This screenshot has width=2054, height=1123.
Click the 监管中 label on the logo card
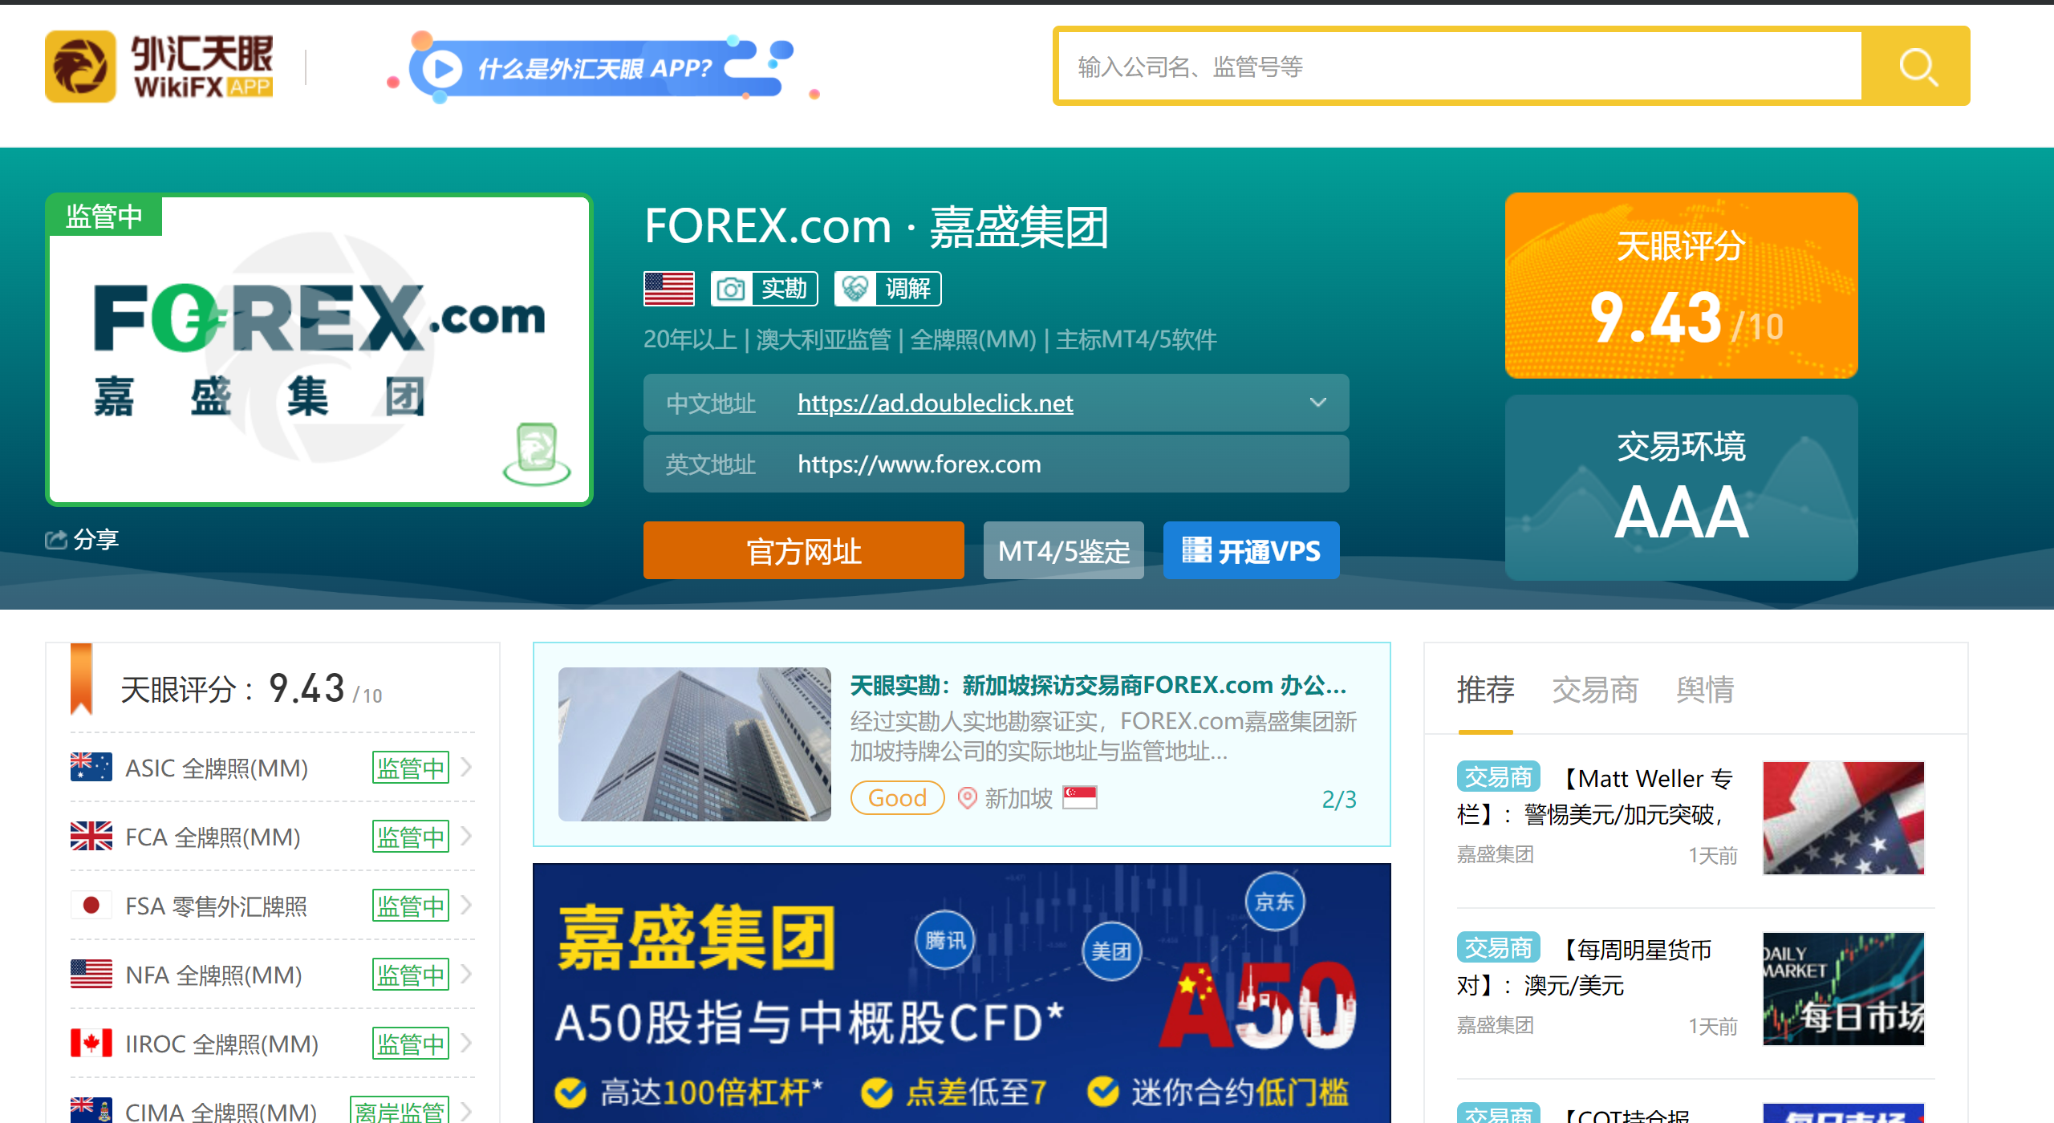(x=104, y=216)
